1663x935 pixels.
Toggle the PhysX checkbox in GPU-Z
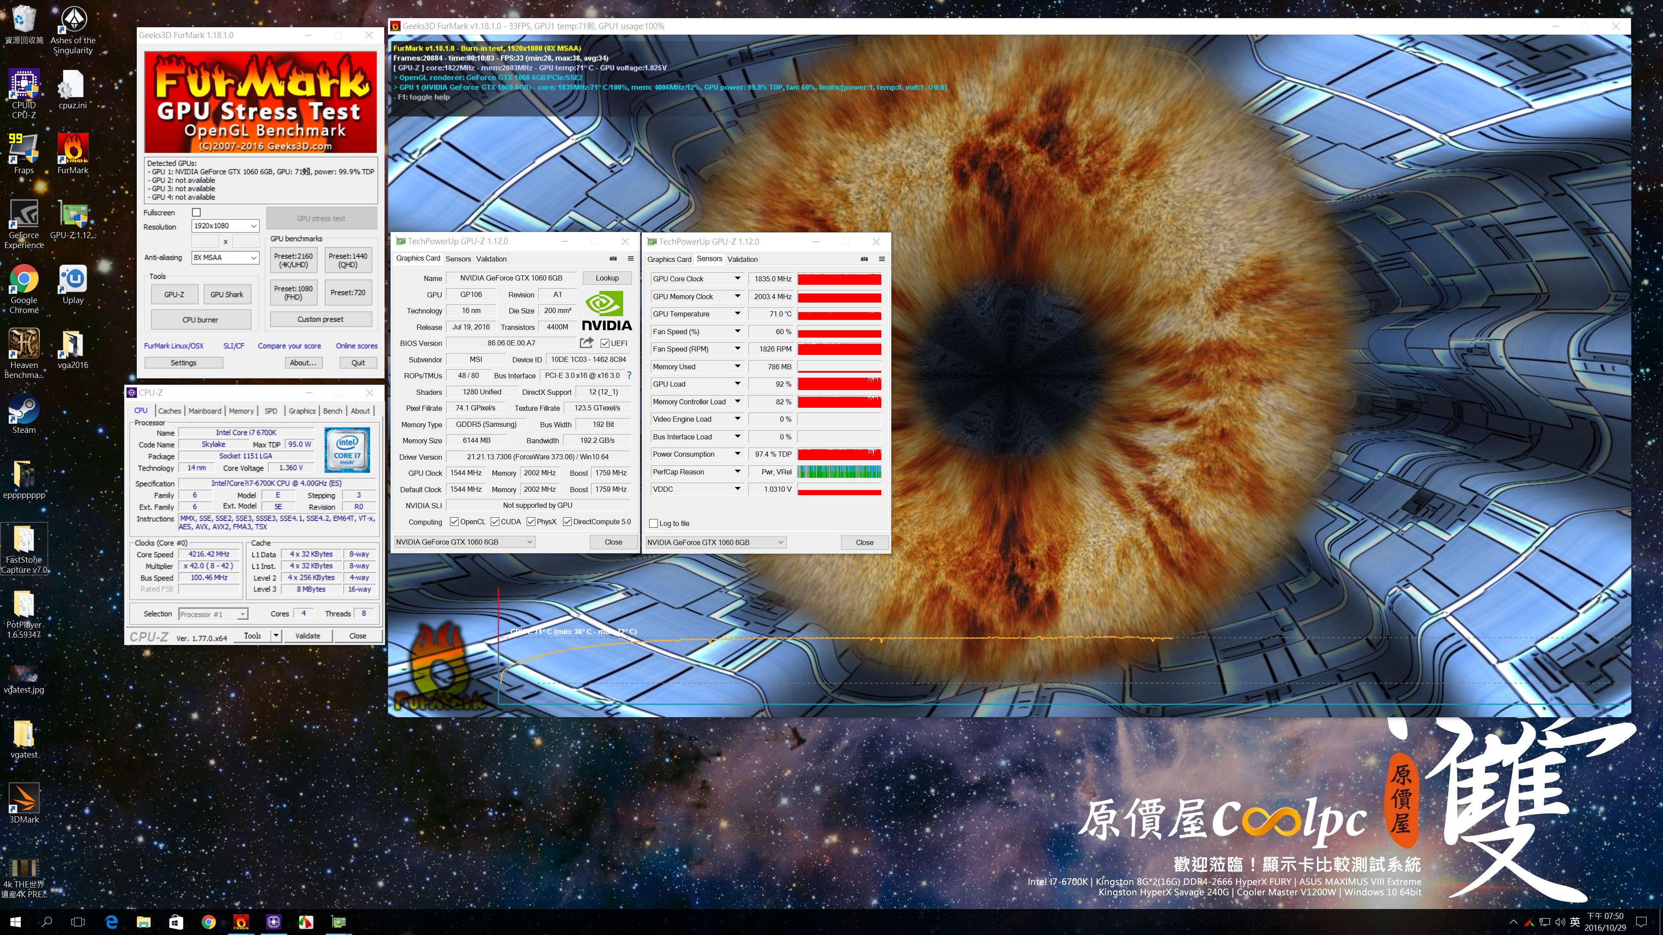(x=531, y=521)
